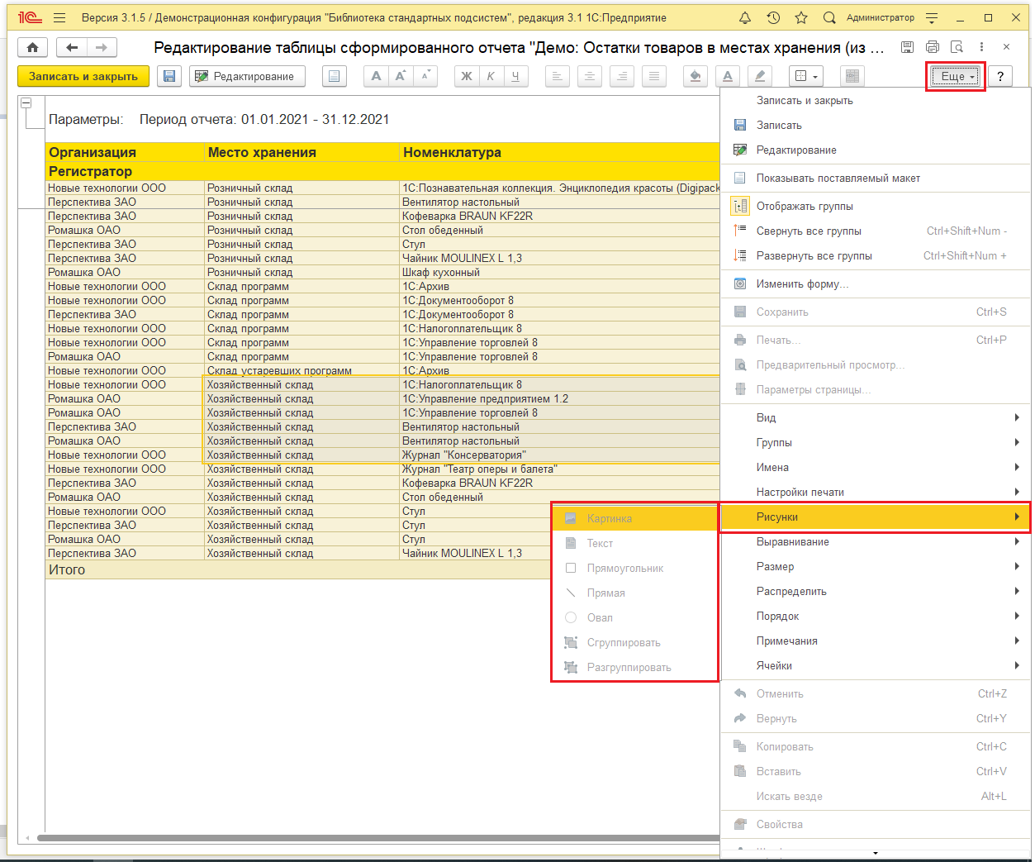Click the search magnifier in title bar
This screenshot has height=862, width=1035.
pyautogui.click(x=829, y=17)
